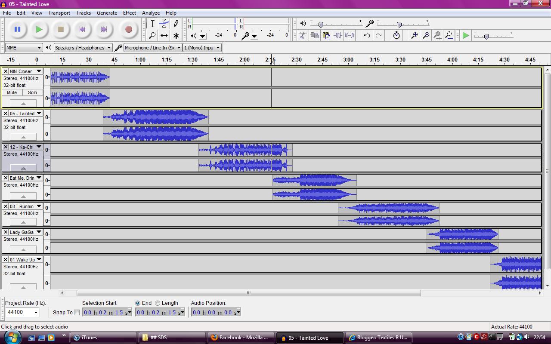The height and width of the screenshot is (344, 551).
Task: Remove the Eat Me. Drin track
Action: (6, 178)
